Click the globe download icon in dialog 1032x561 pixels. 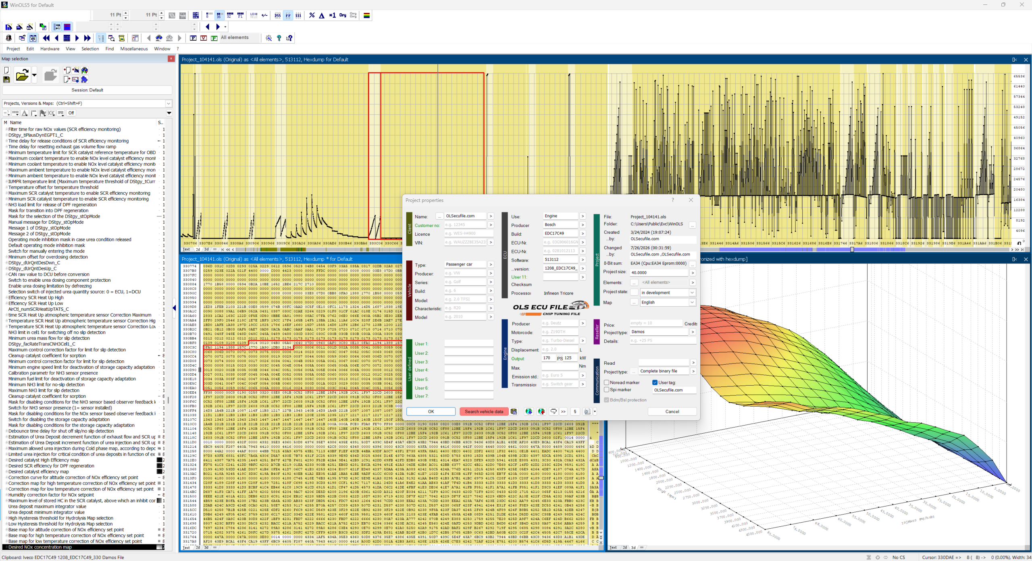[528, 411]
